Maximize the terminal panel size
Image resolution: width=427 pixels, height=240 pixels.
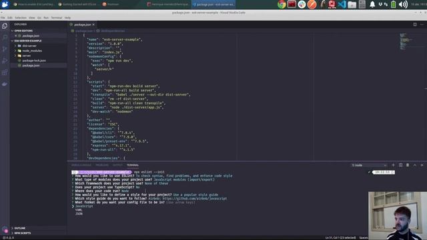pos(415,165)
